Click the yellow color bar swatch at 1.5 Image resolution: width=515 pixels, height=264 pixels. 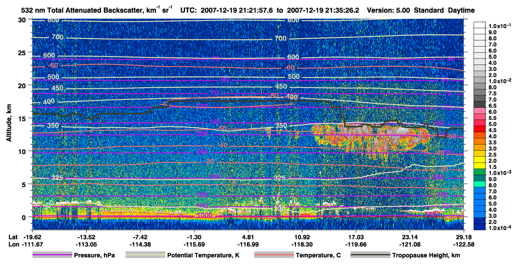[x=480, y=165]
